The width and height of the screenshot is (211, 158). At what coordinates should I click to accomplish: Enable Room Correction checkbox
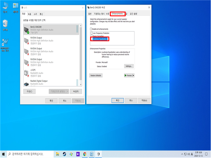click(92, 36)
